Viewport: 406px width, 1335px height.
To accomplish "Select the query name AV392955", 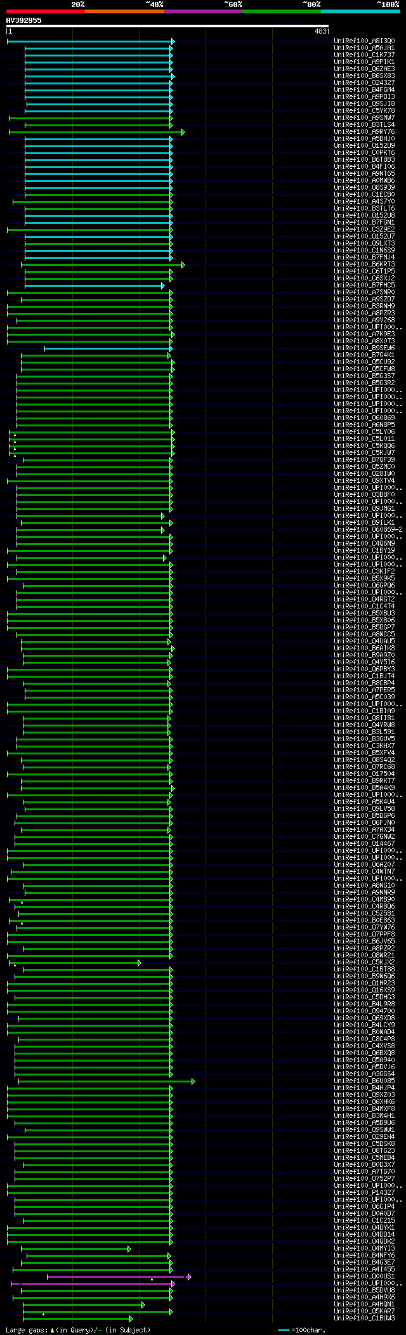I will [x=23, y=20].
